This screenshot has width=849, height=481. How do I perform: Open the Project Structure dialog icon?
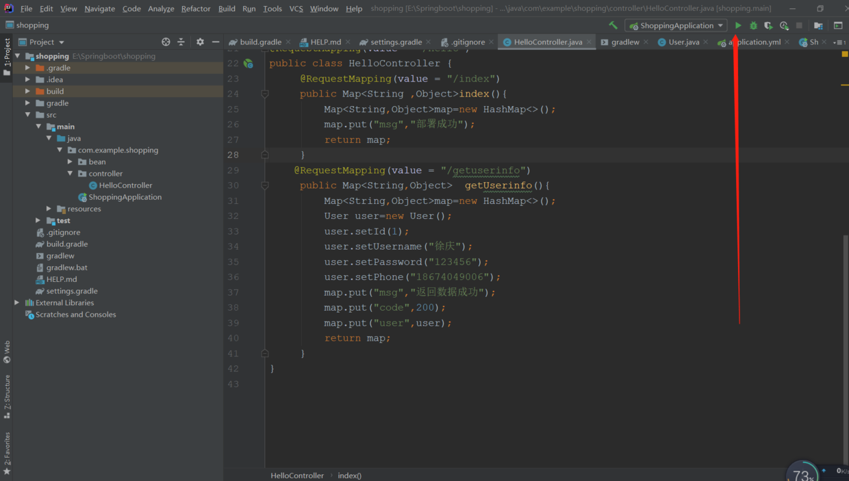(x=818, y=25)
